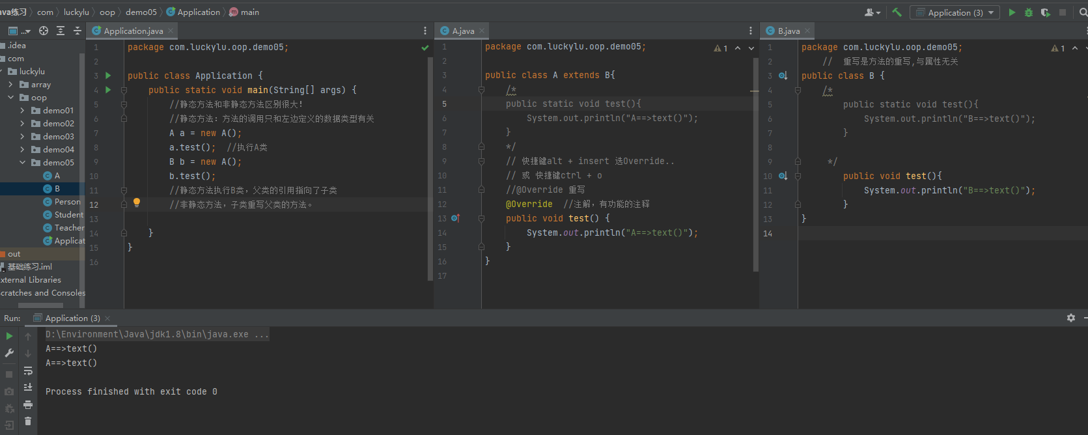Image resolution: width=1088 pixels, height=435 pixels.
Task: Expand demo01 package
Action: coord(22,110)
